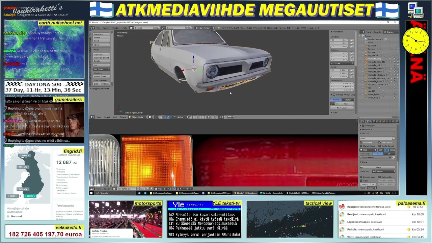The image size is (432, 243).
Task: Click the New Layer button
Action: tap(342, 108)
